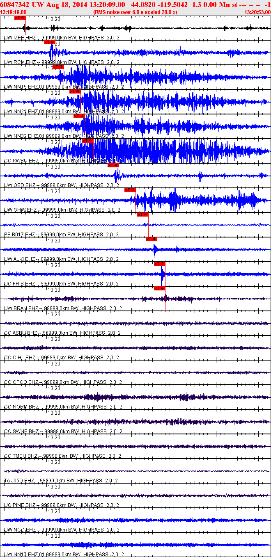Click the UO.FRIS EHZ station label
Image resolution: width=271 pixels, height=557 pixels.
coord(20,283)
